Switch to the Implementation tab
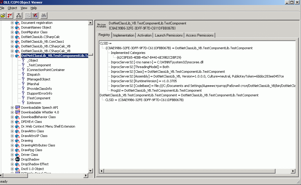This screenshot has height=185, width=301. [x=124, y=35]
